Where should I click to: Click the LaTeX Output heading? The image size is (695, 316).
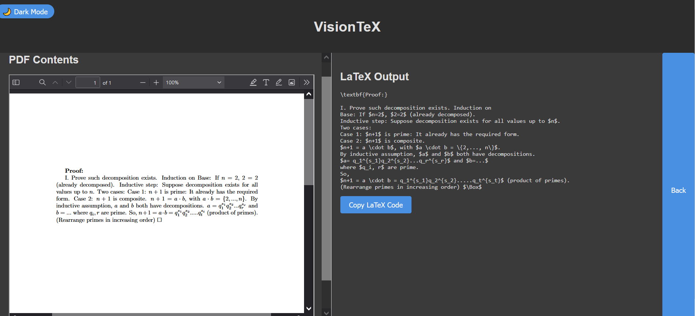click(x=374, y=76)
